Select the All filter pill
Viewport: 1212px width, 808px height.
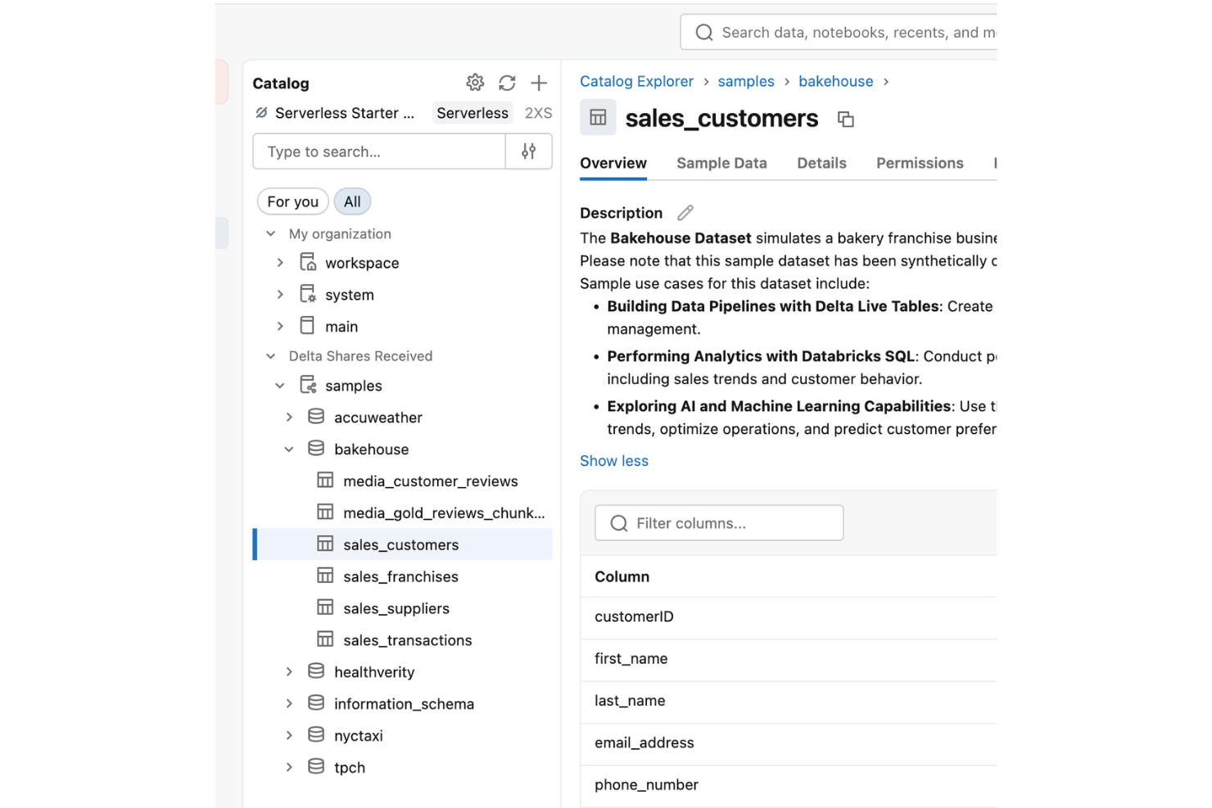352,201
